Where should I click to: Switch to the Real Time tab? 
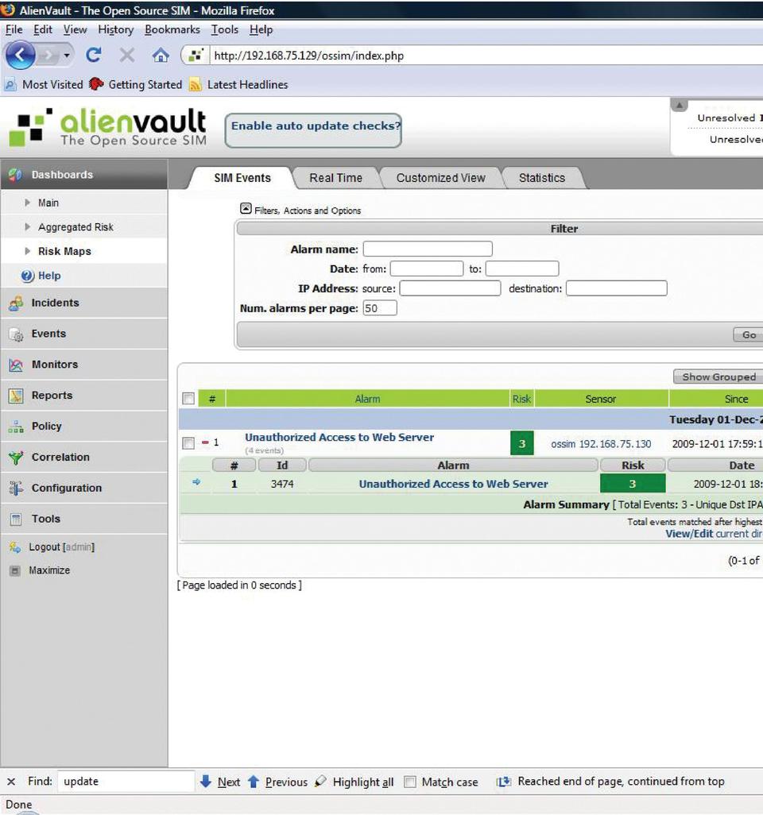336,178
